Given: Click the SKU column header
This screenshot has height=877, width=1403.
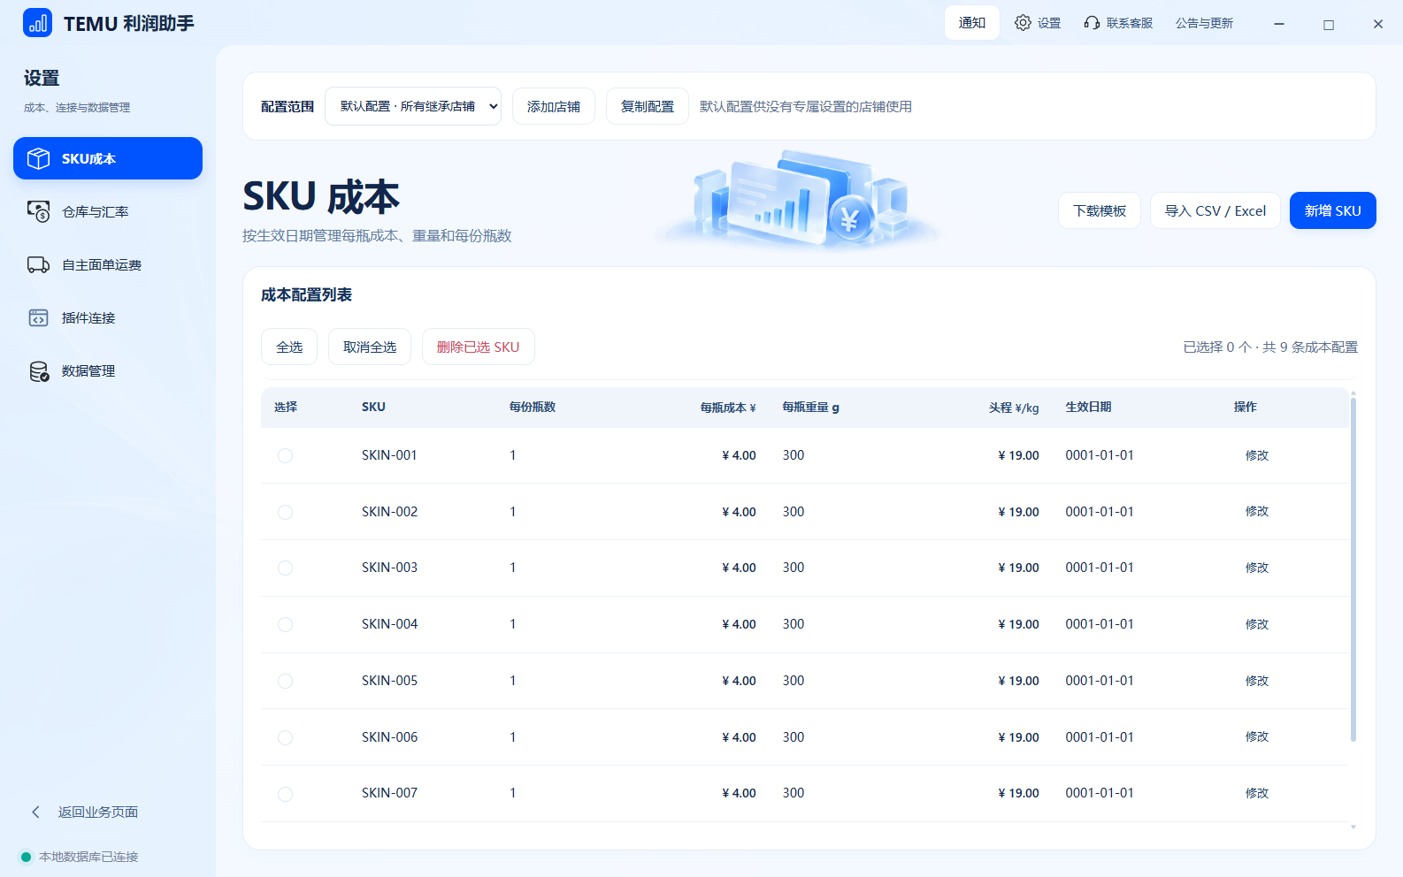Looking at the screenshot, I should (373, 407).
